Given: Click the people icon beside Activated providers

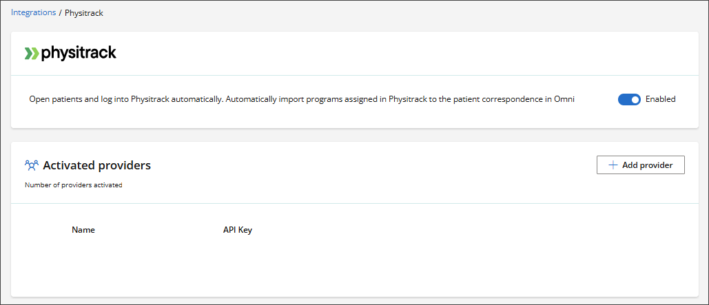Looking at the screenshot, I should (x=32, y=165).
